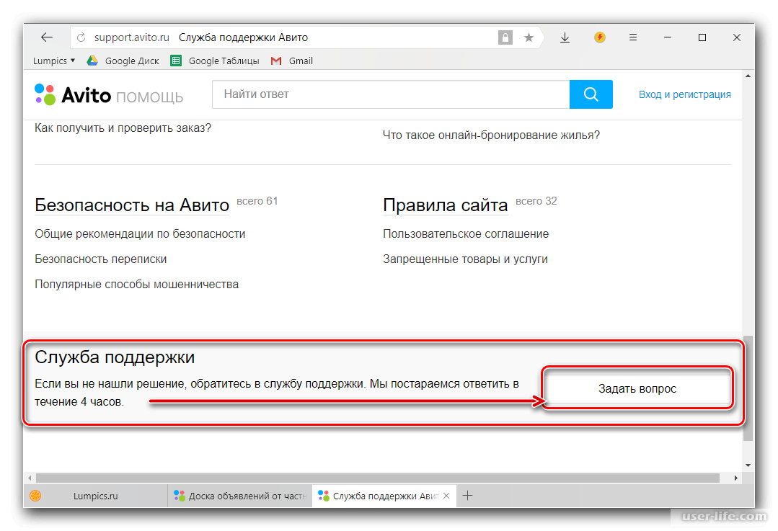Click the 'всего 61' count label
Image resolution: width=778 pixels, height=531 pixels.
click(x=257, y=201)
